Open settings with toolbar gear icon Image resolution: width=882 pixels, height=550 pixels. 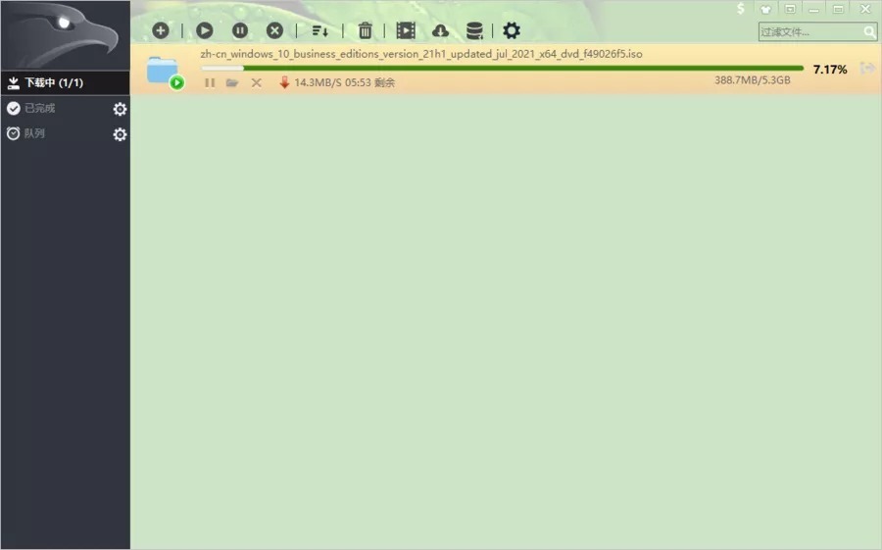[512, 30]
